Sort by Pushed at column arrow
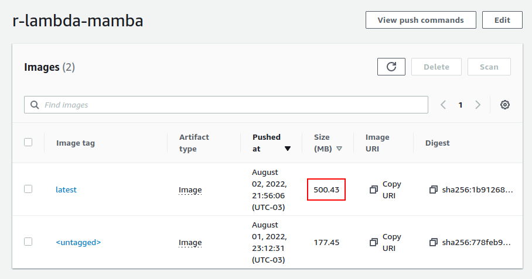Viewport: 532px width, 279px height. (x=288, y=149)
